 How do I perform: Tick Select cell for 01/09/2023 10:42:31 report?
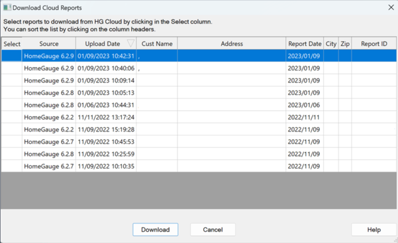(x=12, y=56)
